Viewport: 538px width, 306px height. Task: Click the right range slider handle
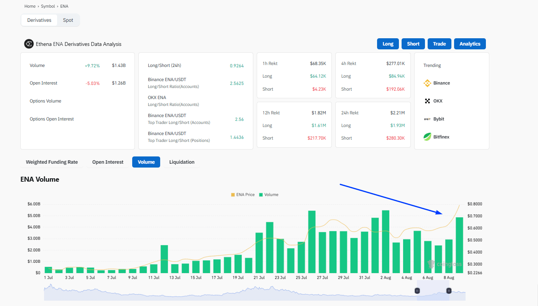pos(449,291)
